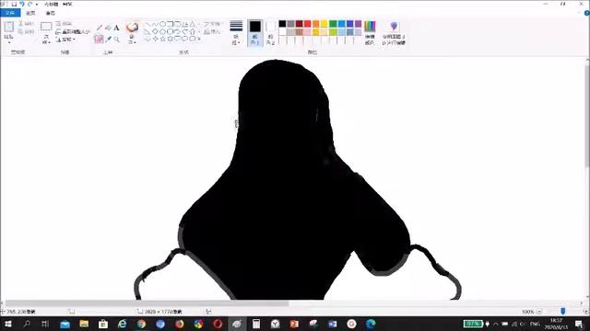Switch to the Home ribbon tab
This screenshot has height=331, width=590.
[x=30, y=13]
